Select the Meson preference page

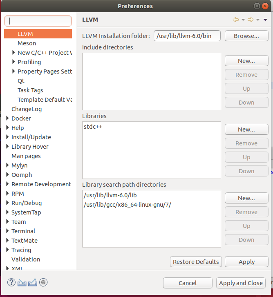(27, 43)
